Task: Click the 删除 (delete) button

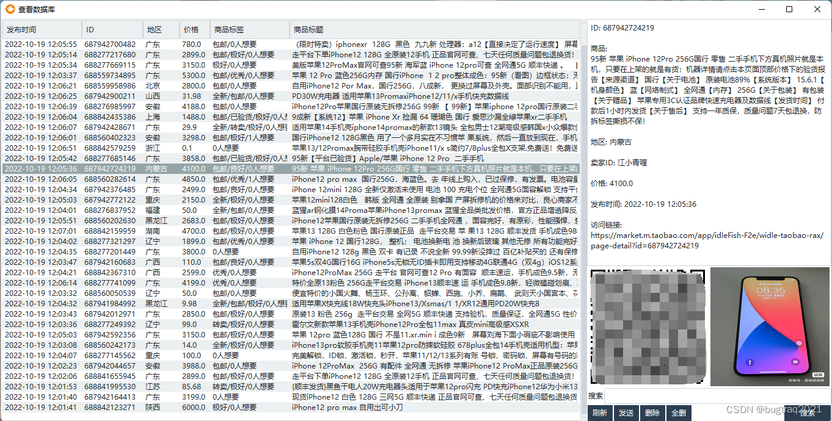Action: pyautogui.click(x=652, y=413)
